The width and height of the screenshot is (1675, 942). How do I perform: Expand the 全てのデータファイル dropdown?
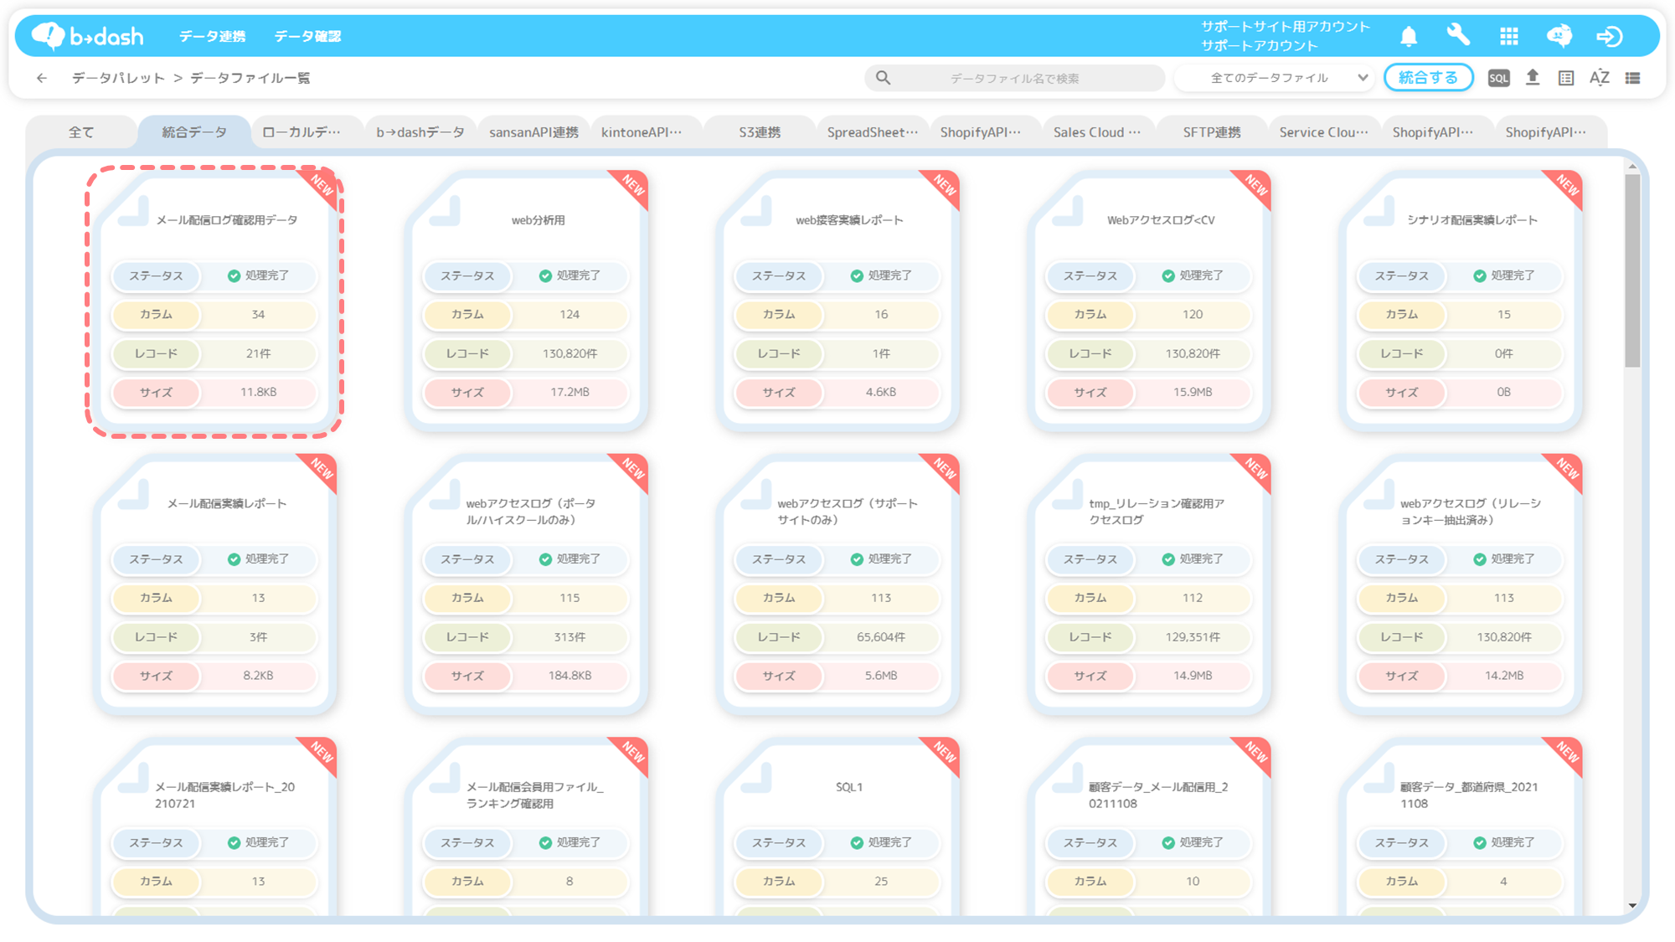[1274, 78]
